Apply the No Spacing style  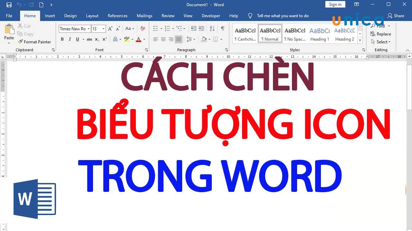click(295, 34)
